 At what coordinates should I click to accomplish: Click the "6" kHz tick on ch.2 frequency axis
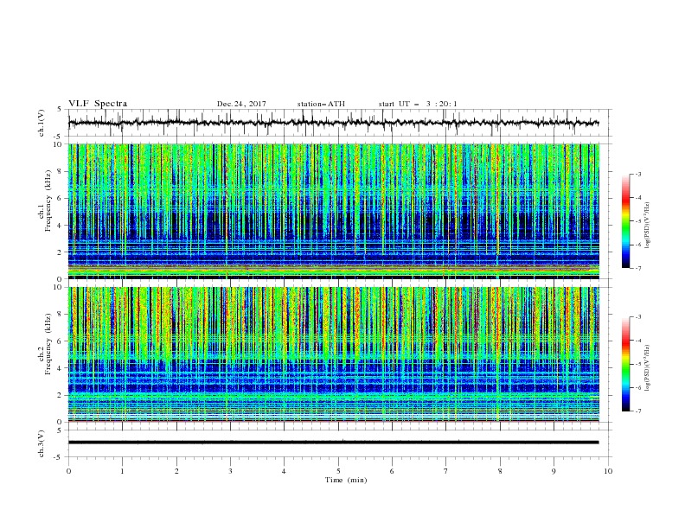coord(61,341)
